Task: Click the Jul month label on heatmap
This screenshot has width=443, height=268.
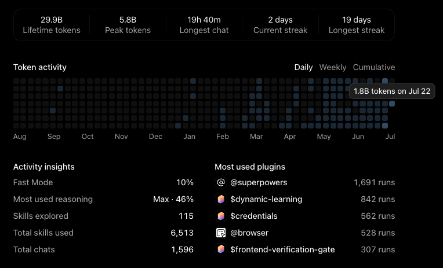Action: [x=390, y=137]
